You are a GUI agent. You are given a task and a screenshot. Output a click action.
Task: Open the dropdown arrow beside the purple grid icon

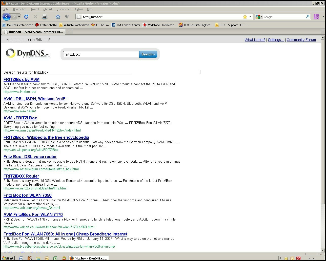[323, 17]
